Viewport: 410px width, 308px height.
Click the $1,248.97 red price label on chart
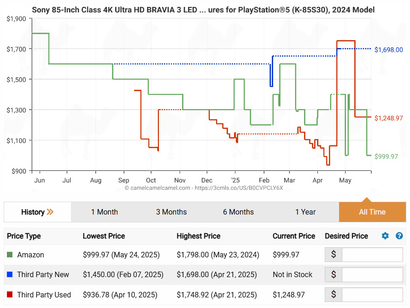(x=388, y=118)
